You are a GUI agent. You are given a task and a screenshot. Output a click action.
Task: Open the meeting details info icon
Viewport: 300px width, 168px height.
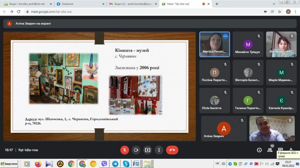pyautogui.click(x=259, y=150)
